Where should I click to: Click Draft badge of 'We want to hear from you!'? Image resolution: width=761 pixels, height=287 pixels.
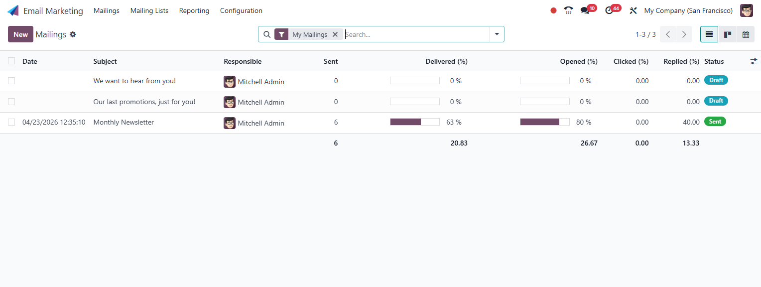coord(716,80)
